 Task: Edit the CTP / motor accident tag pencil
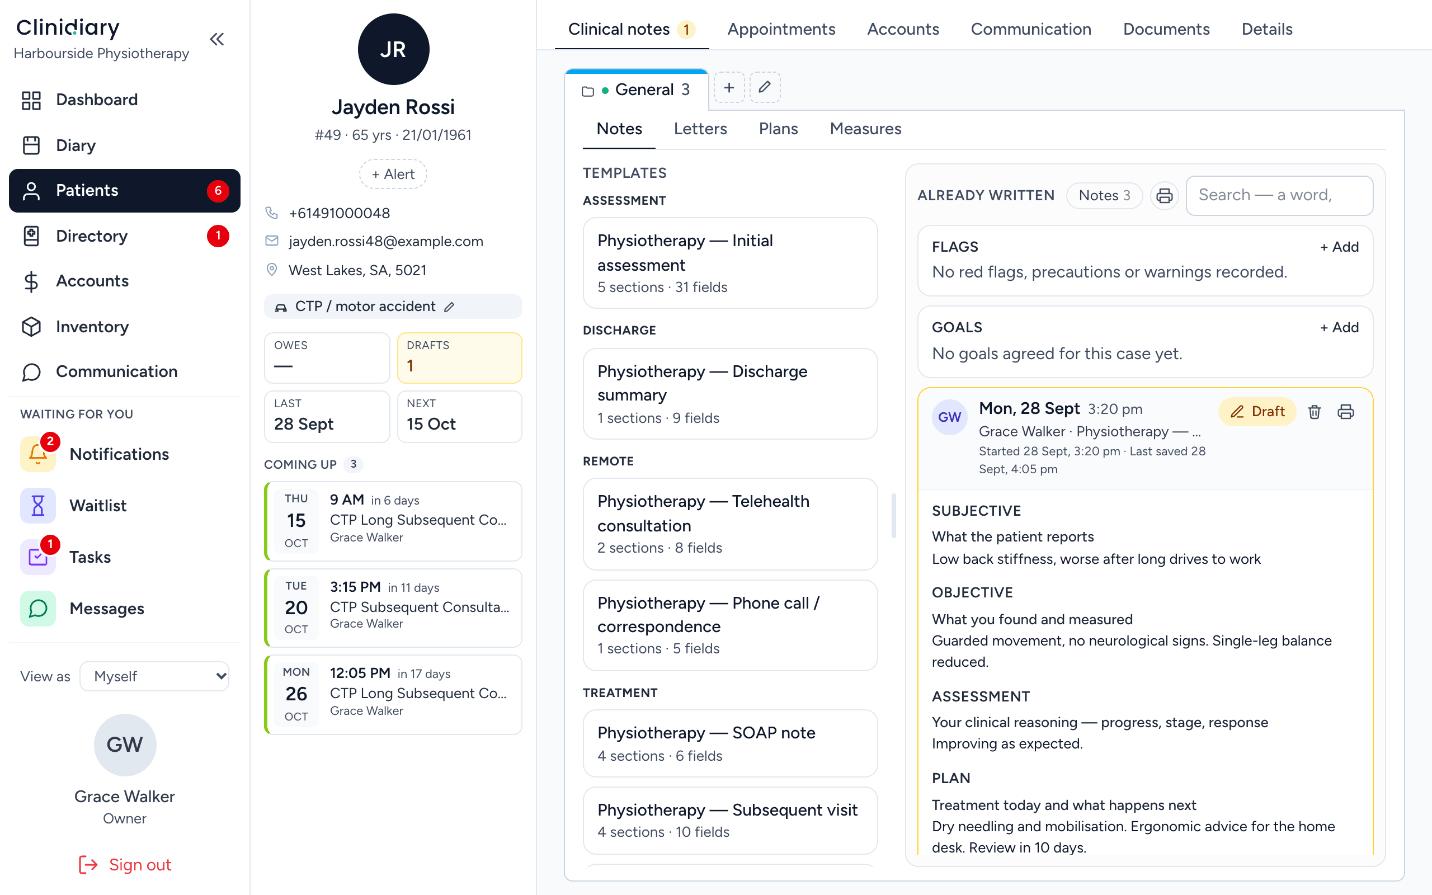click(x=450, y=307)
